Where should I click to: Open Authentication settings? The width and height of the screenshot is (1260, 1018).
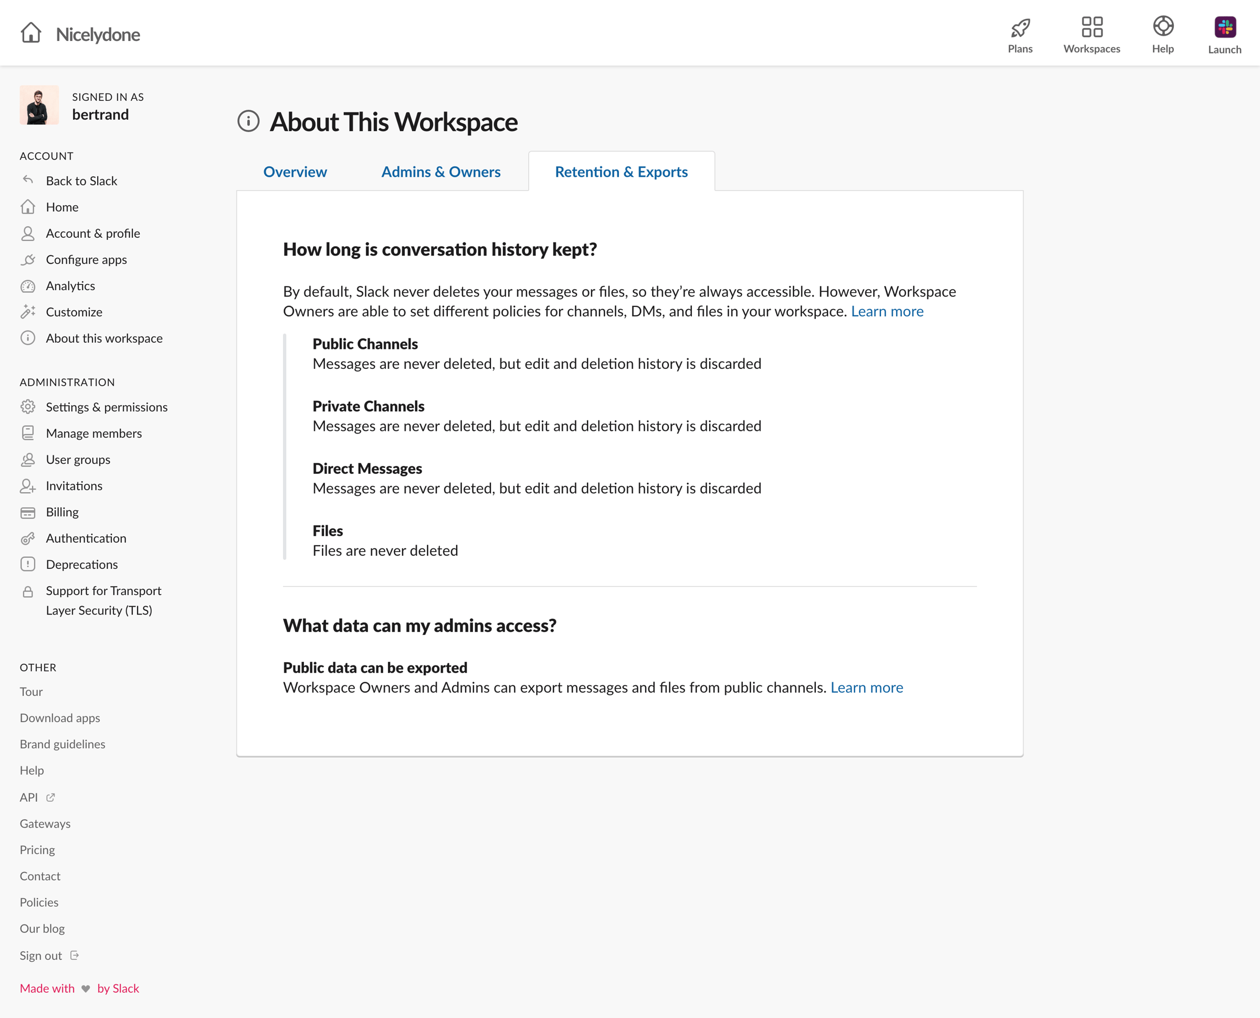pos(86,538)
